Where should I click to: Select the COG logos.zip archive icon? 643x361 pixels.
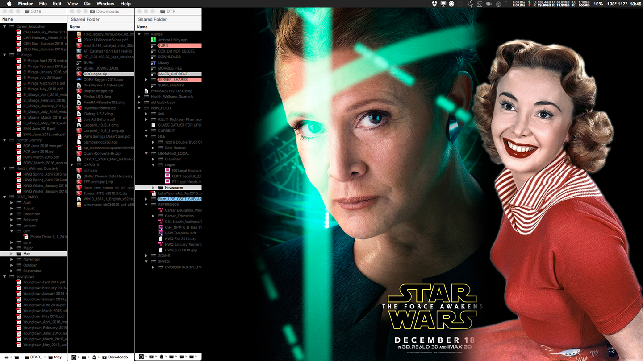79,74
